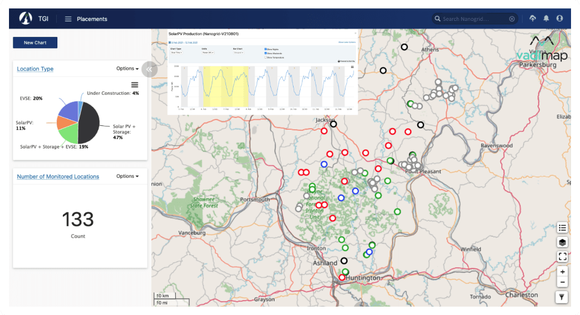Click the black marker near Ashland
The image size is (580, 315).
[x=344, y=261]
